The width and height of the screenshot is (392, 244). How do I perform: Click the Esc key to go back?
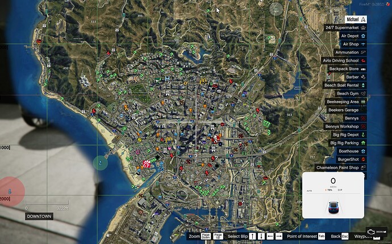click(345, 236)
